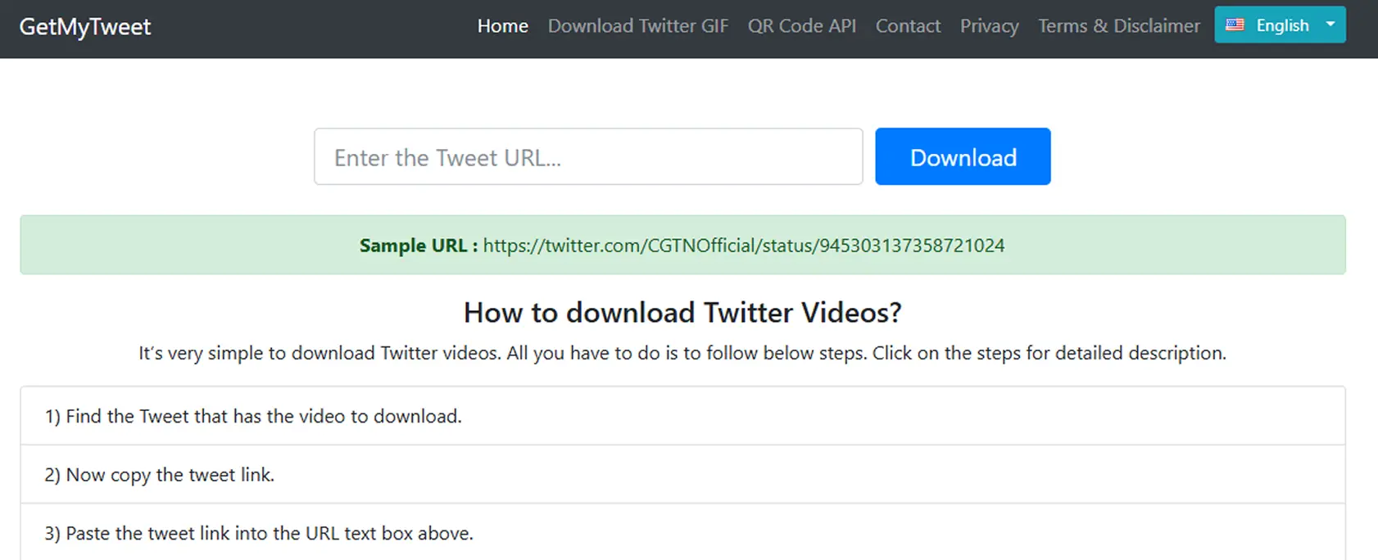
Task: Click the sample CGTNOfficial tweet URL
Action: 744,246
